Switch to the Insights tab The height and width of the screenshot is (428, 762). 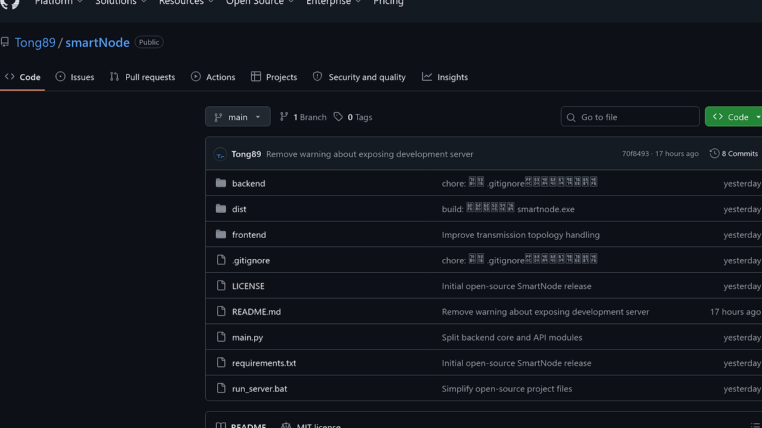point(445,77)
